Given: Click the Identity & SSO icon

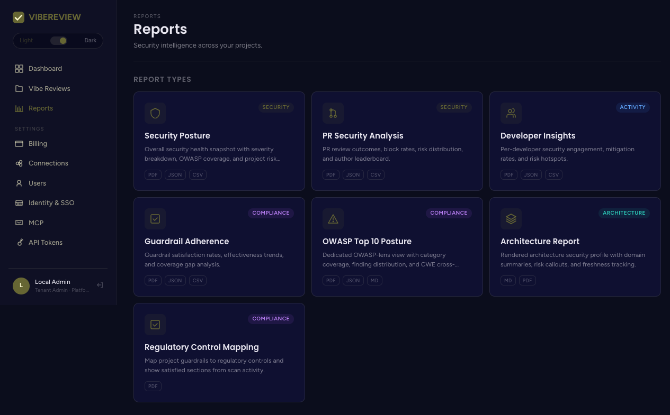Looking at the screenshot, I should click(x=19, y=203).
